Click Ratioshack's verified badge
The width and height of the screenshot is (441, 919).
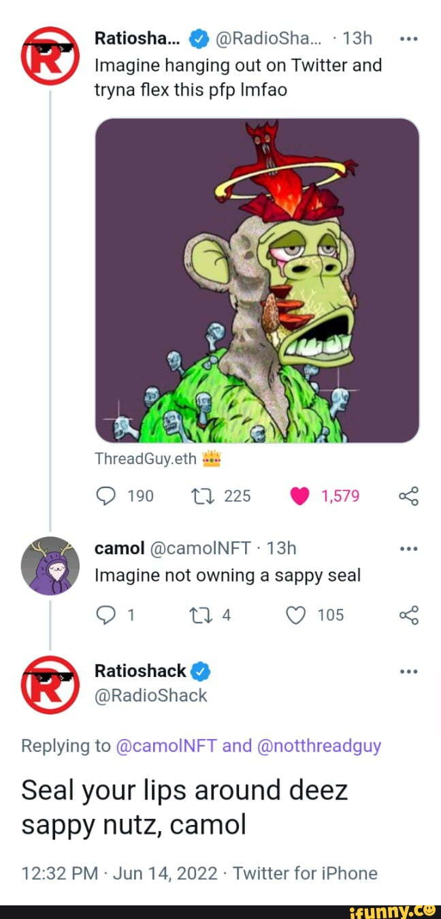[199, 670]
